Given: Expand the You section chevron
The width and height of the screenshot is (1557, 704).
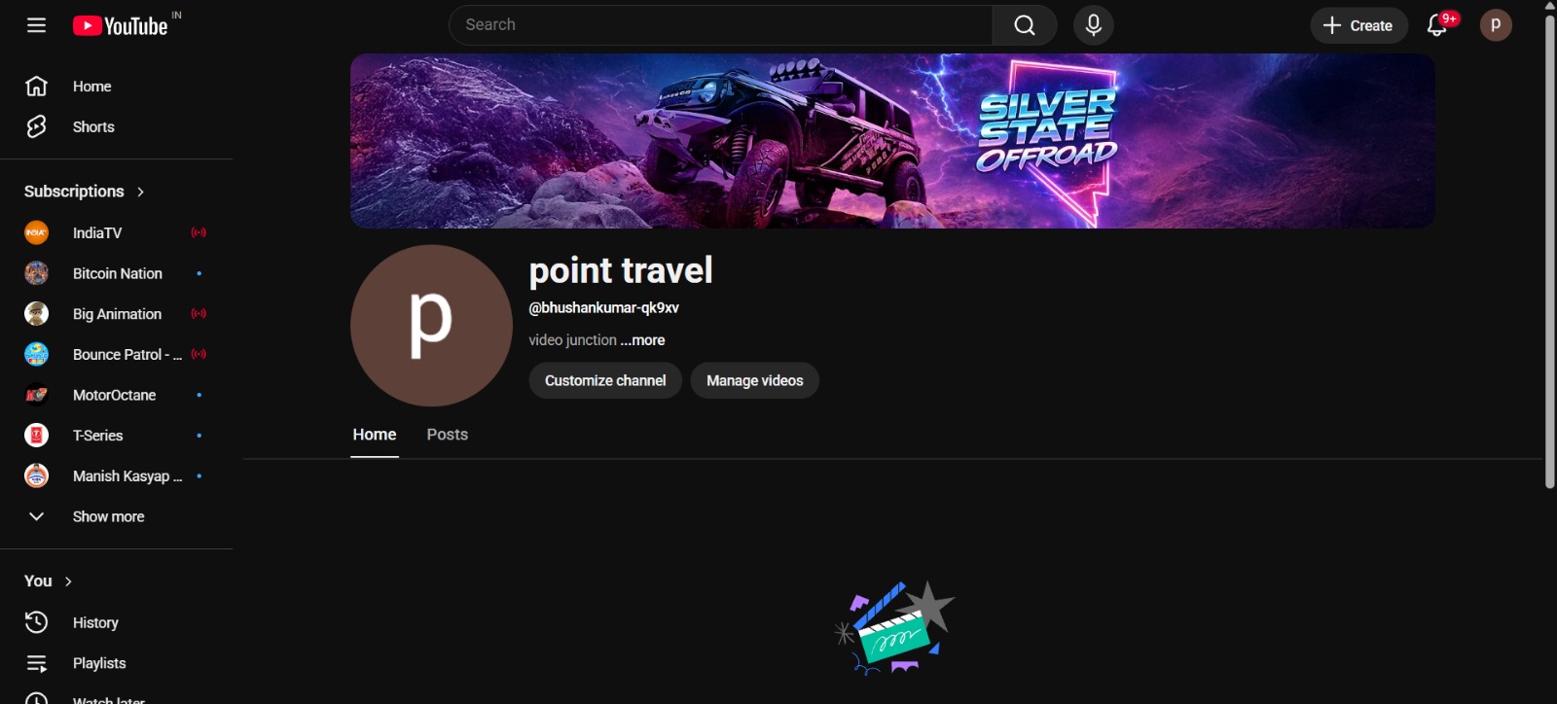Looking at the screenshot, I should [68, 581].
